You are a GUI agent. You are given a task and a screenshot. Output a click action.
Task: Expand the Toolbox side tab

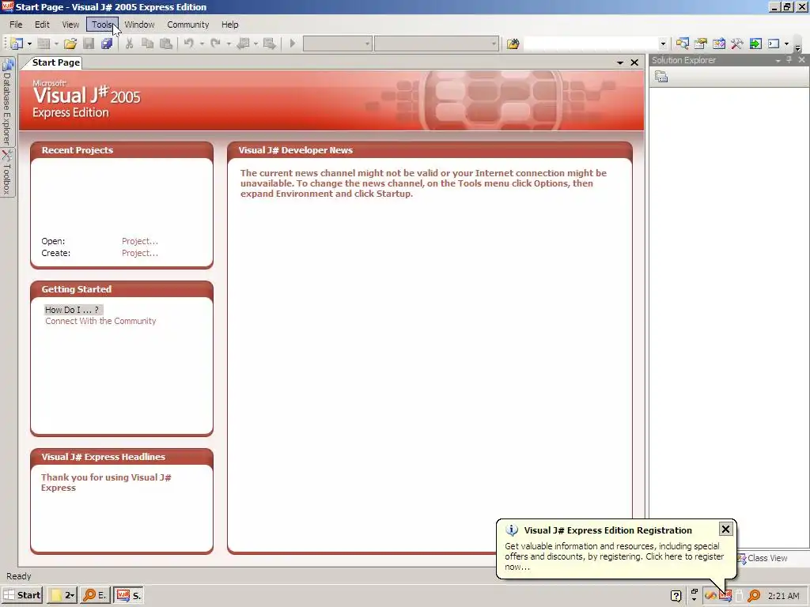(x=6, y=172)
